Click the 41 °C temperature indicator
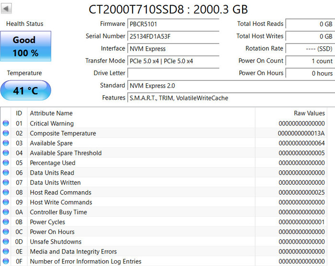This screenshot has width=335, height=266. pyautogui.click(x=26, y=90)
